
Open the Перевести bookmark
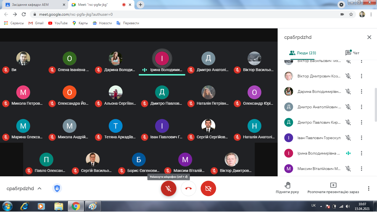click(x=128, y=23)
